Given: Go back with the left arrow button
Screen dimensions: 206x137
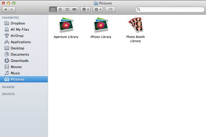Looking at the screenshot, I should click(x=5, y=9).
